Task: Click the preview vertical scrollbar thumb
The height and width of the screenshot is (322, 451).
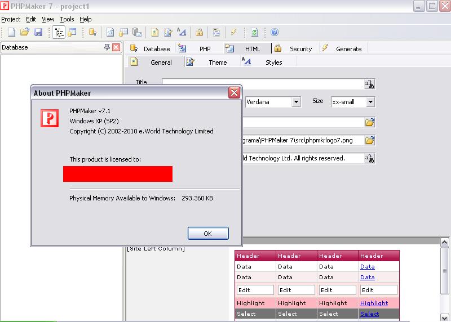Action: (x=444, y=271)
